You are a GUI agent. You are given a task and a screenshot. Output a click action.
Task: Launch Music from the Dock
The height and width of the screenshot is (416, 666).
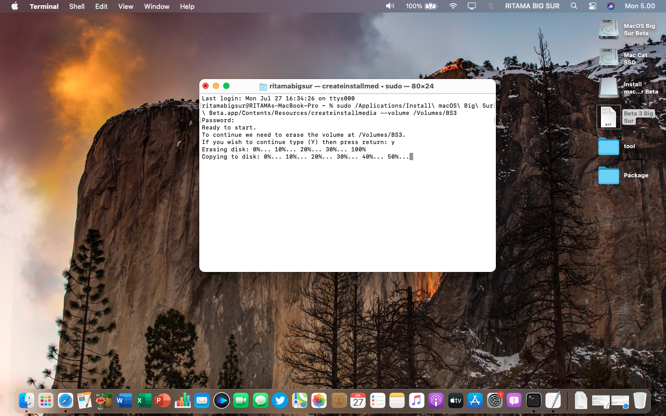tap(417, 400)
